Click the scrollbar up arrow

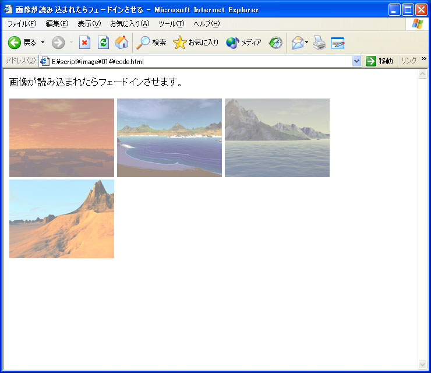[x=422, y=73]
